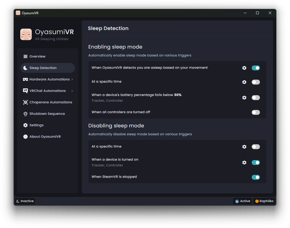290x228 pixels.
Task: Click the orange status dot beside Raphiiko
Action: click(x=257, y=201)
